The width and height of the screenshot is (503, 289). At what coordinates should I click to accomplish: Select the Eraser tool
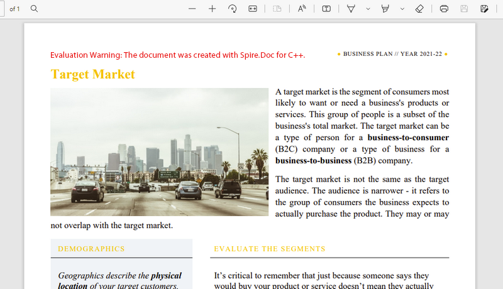[419, 9]
